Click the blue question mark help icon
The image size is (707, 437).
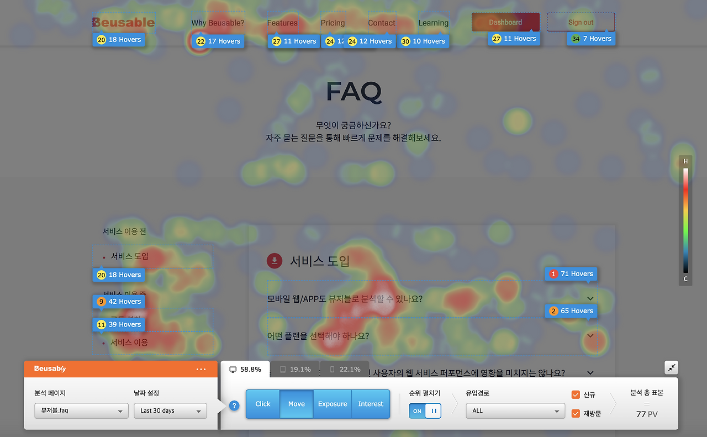234,406
